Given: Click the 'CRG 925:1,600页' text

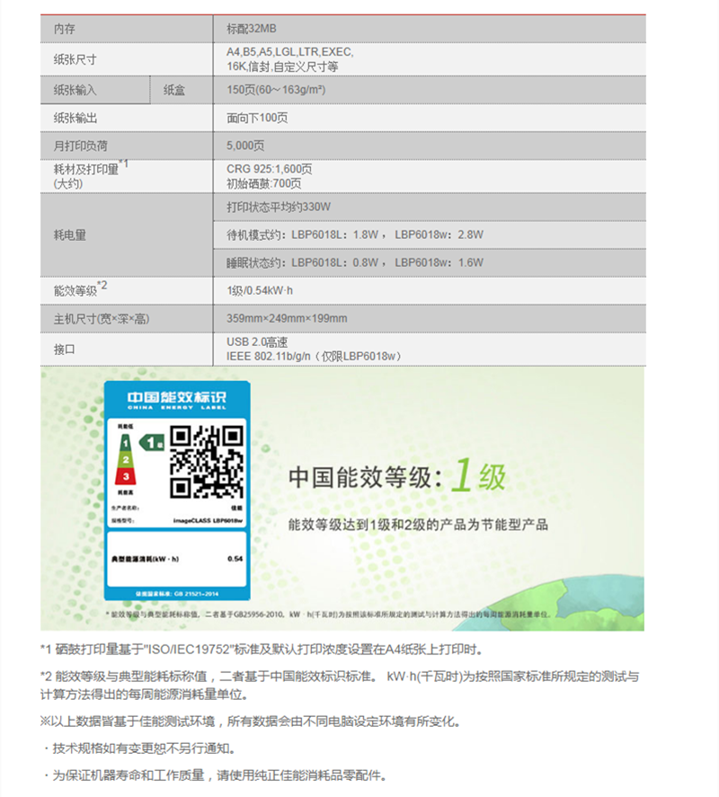Looking at the screenshot, I should click(270, 169).
